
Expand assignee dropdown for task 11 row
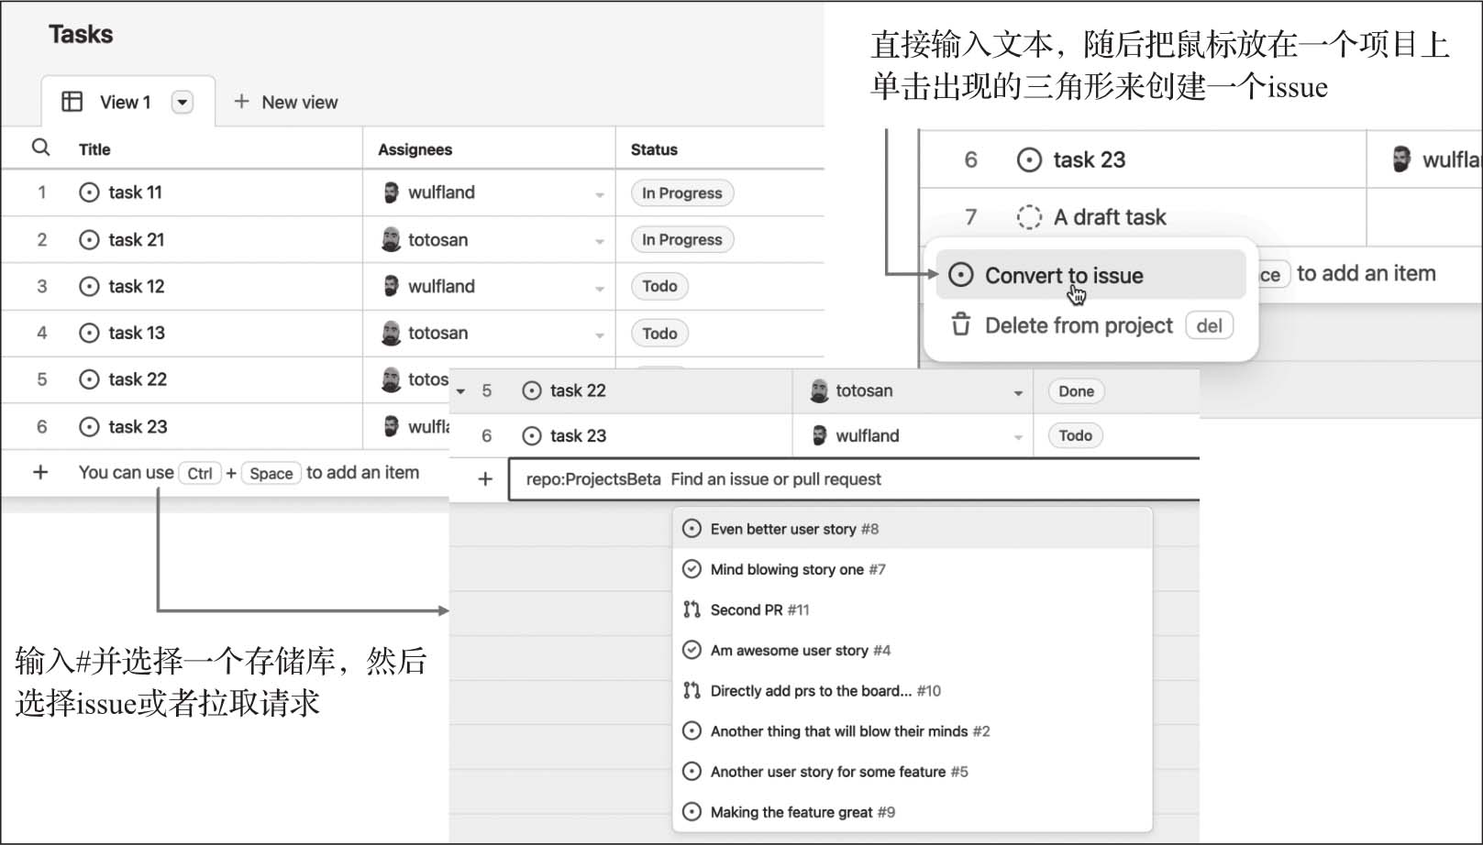click(599, 194)
